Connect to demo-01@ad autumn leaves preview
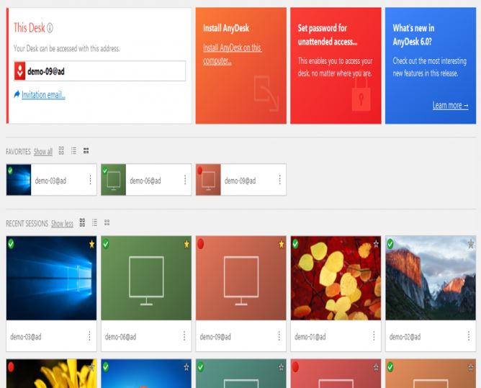 click(336, 278)
